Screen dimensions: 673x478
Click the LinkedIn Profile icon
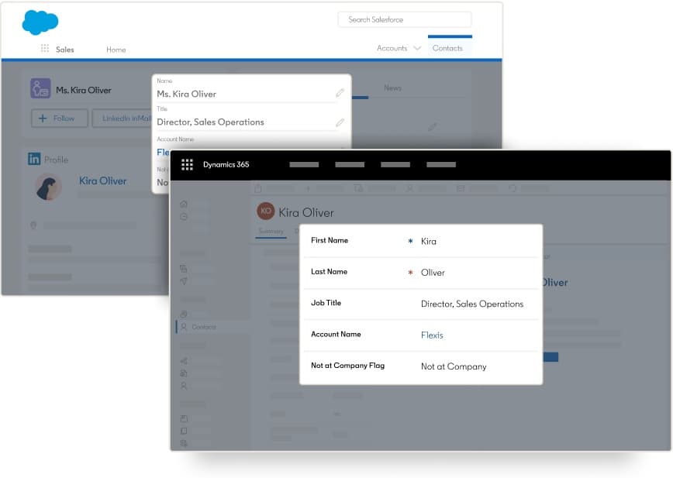click(33, 160)
